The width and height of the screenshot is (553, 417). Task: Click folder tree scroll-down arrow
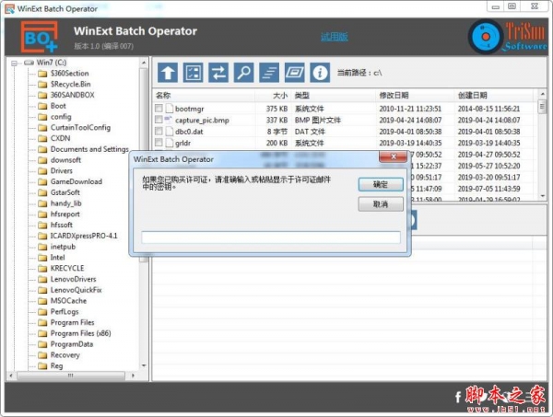pyautogui.click(x=144, y=365)
